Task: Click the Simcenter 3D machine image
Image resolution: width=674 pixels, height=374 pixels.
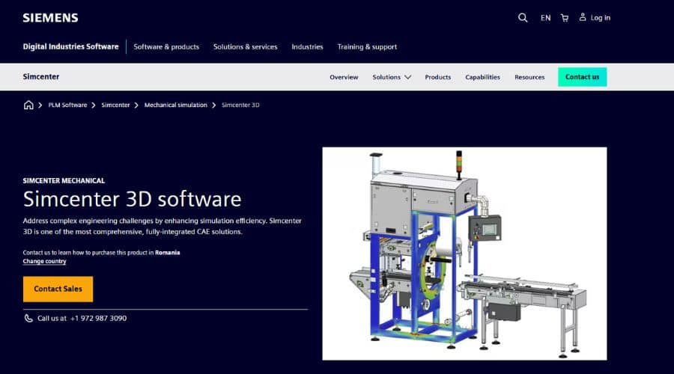Action: (464, 254)
